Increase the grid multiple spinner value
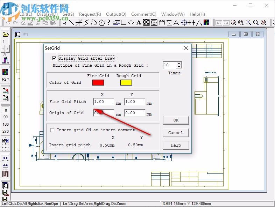This screenshot has width=275, height=207. tap(179, 64)
